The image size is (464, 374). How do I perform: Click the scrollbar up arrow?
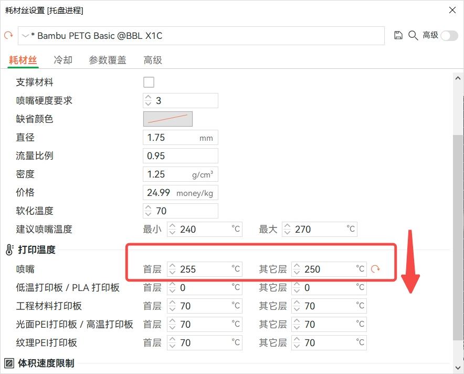tap(458, 78)
